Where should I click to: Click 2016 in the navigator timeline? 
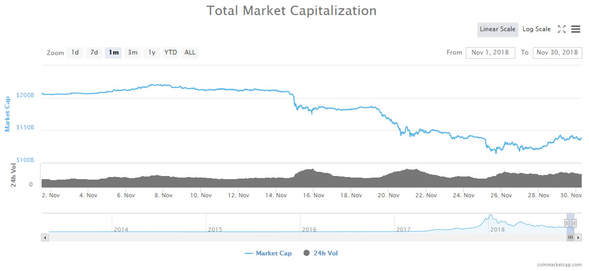coord(309,229)
